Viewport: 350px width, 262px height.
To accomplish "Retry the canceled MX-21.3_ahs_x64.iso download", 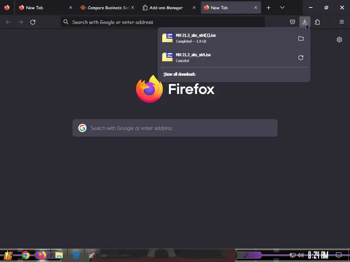I will pyautogui.click(x=301, y=58).
